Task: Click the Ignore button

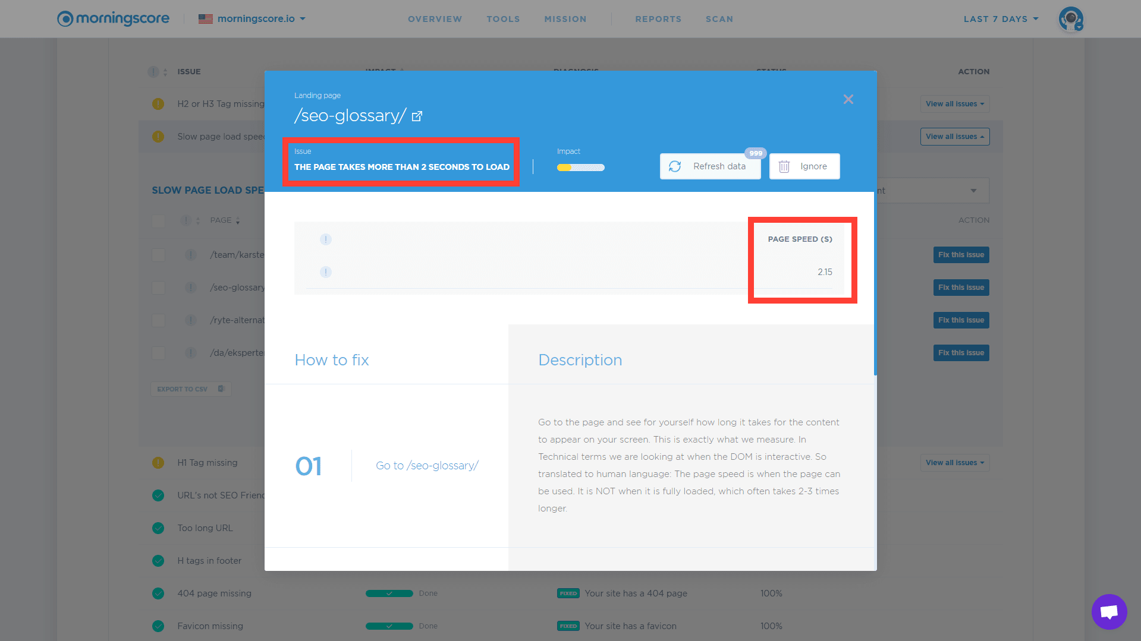Action: (x=804, y=166)
